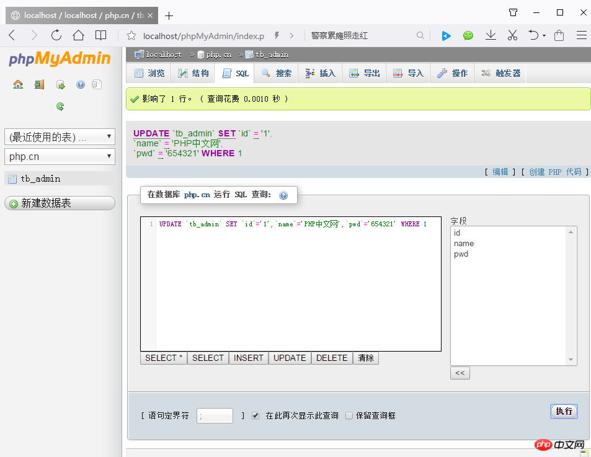Click the address bar chevron arrow
This screenshot has width=591, height=457.
[x=291, y=36]
